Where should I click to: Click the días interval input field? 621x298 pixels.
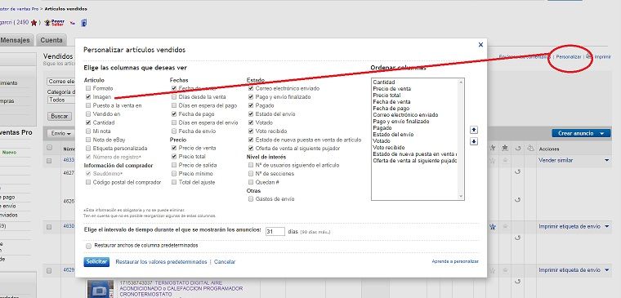pos(275,232)
